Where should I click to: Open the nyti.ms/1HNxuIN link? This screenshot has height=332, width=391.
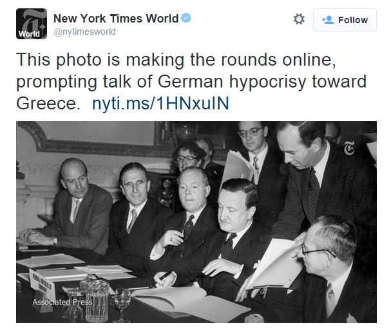tap(160, 104)
